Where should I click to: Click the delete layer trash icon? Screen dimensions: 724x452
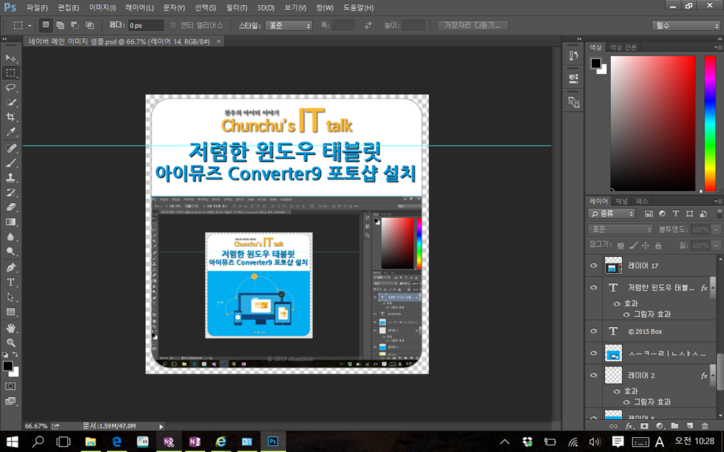tap(705, 426)
